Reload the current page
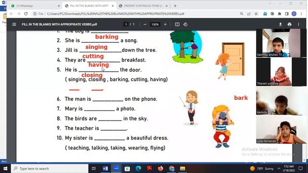308x173 pixels. (26, 14)
